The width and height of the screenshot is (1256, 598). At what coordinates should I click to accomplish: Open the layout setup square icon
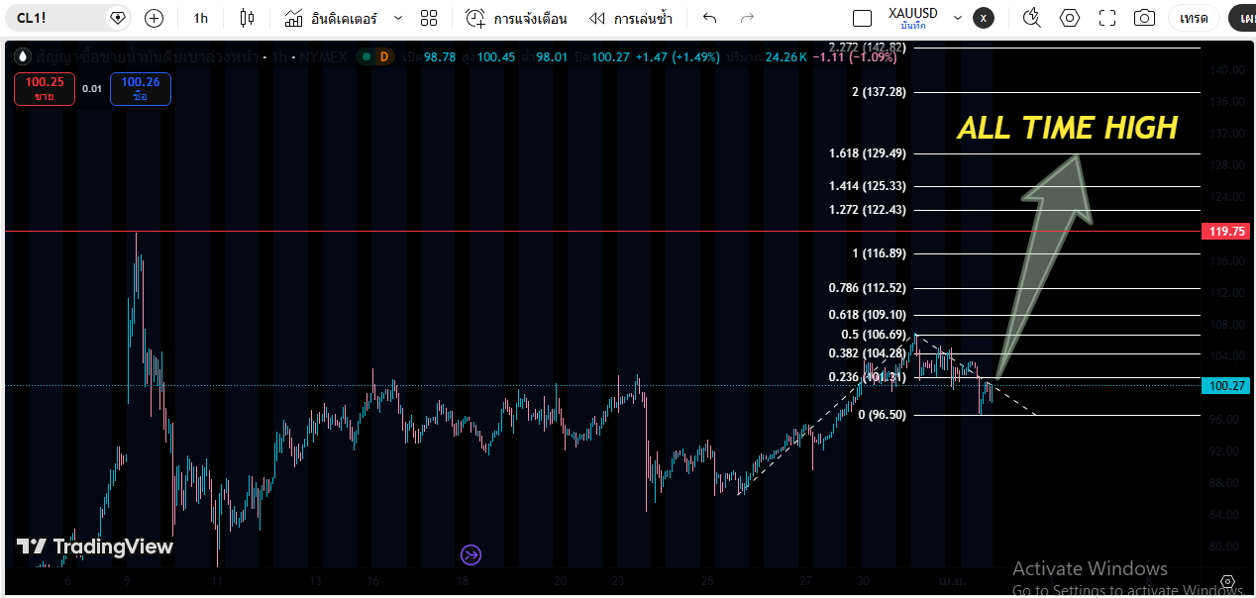click(x=863, y=18)
